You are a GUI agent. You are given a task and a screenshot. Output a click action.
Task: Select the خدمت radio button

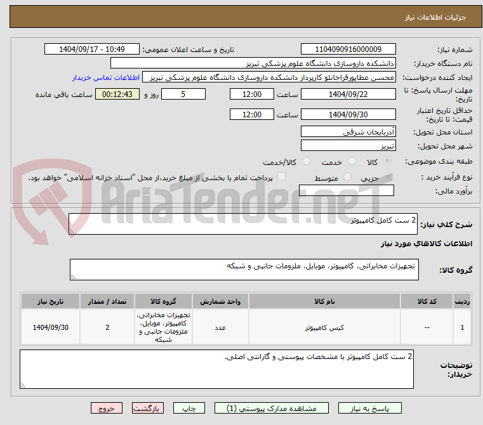[x=352, y=160]
